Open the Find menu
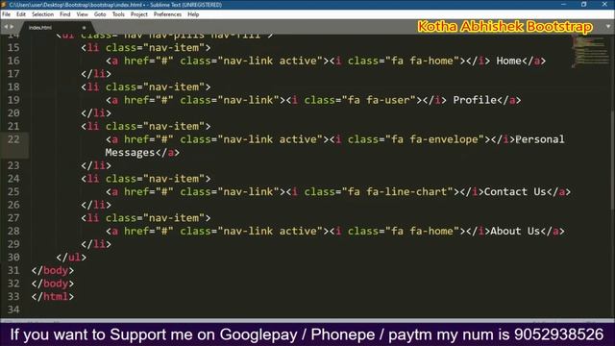Image resolution: width=615 pixels, height=346 pixels. pos(64,14)
